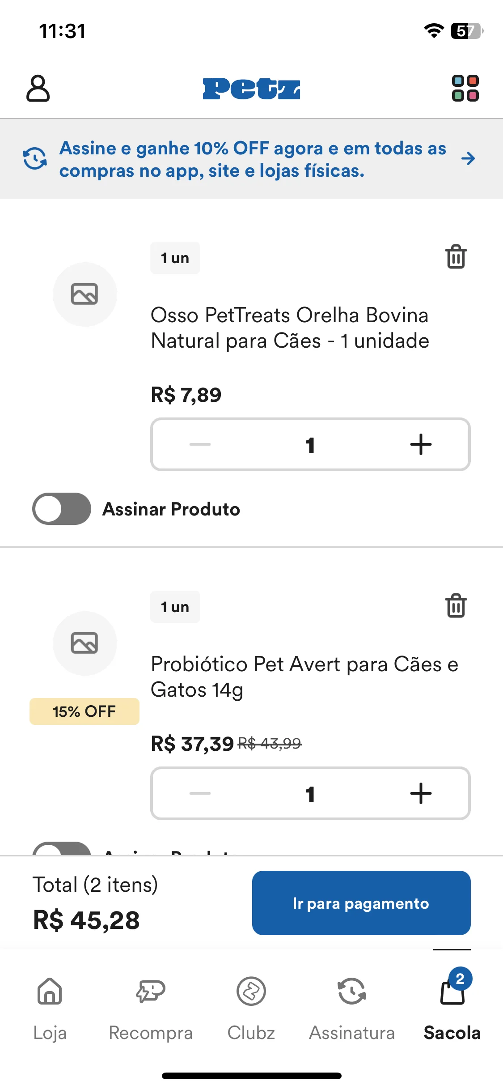
Task: Tap the Petz logo
Action: click(x=251, y=88)
